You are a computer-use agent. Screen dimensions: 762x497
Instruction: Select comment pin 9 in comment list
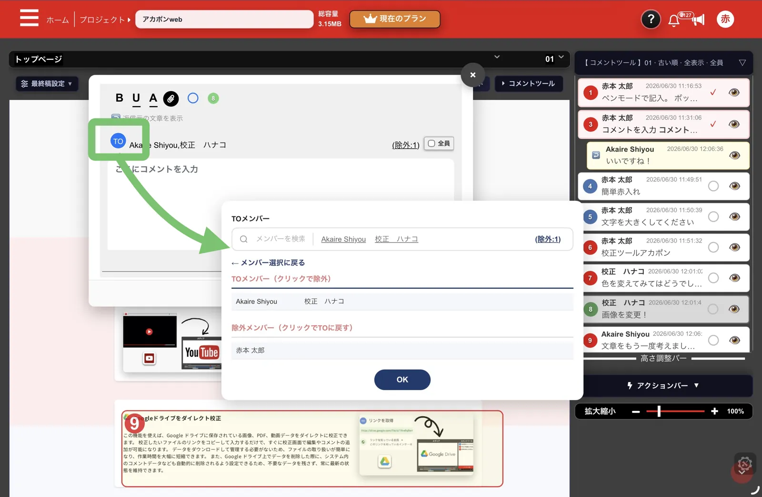click(590, 340)
